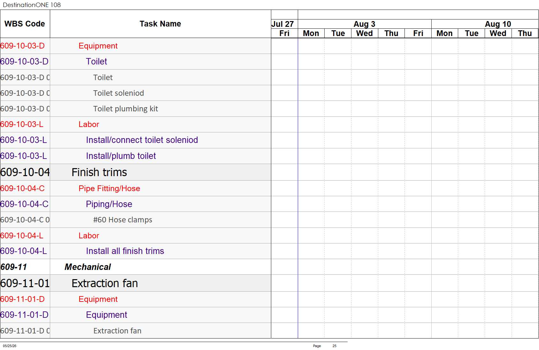539x350 pixels.
Task: Click the Wed column under Aug 10
Action: coord(498,33)
